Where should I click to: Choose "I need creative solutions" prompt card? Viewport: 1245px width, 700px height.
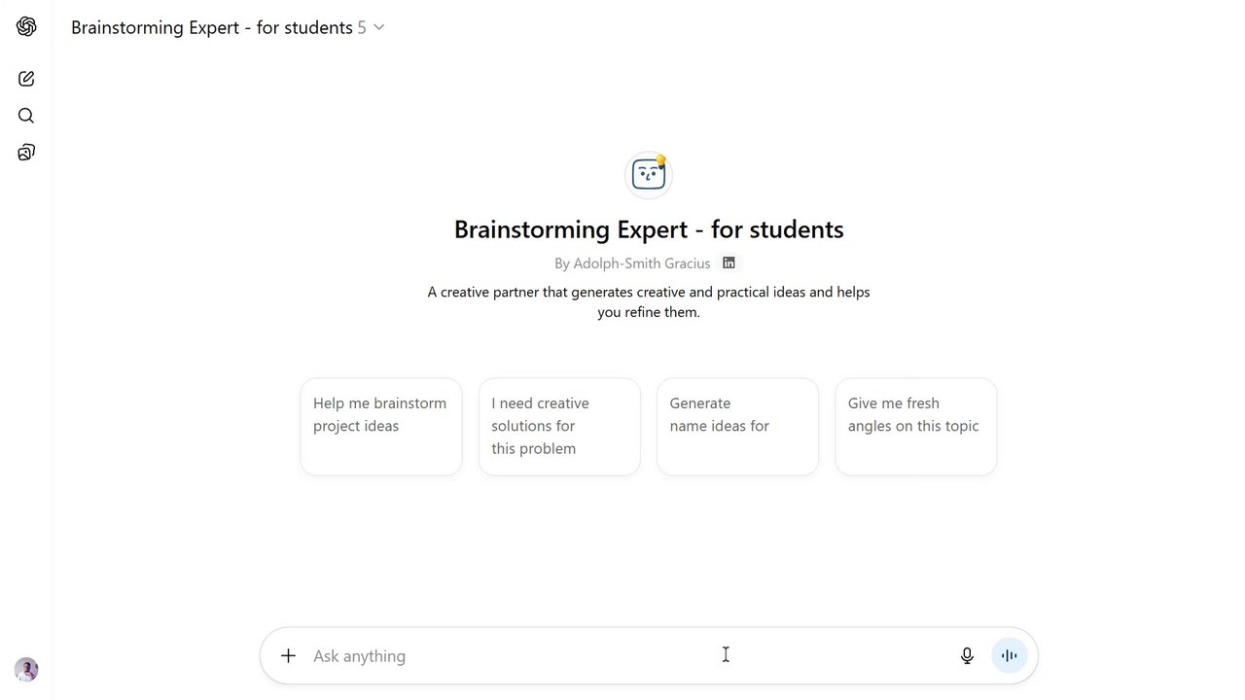coord(559,426)
